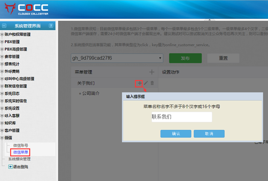Image resolution: width=268 pixels, height=181 pixels.
Task: Delete 关于我们 using the trash icon
Action: click(152, 83)
